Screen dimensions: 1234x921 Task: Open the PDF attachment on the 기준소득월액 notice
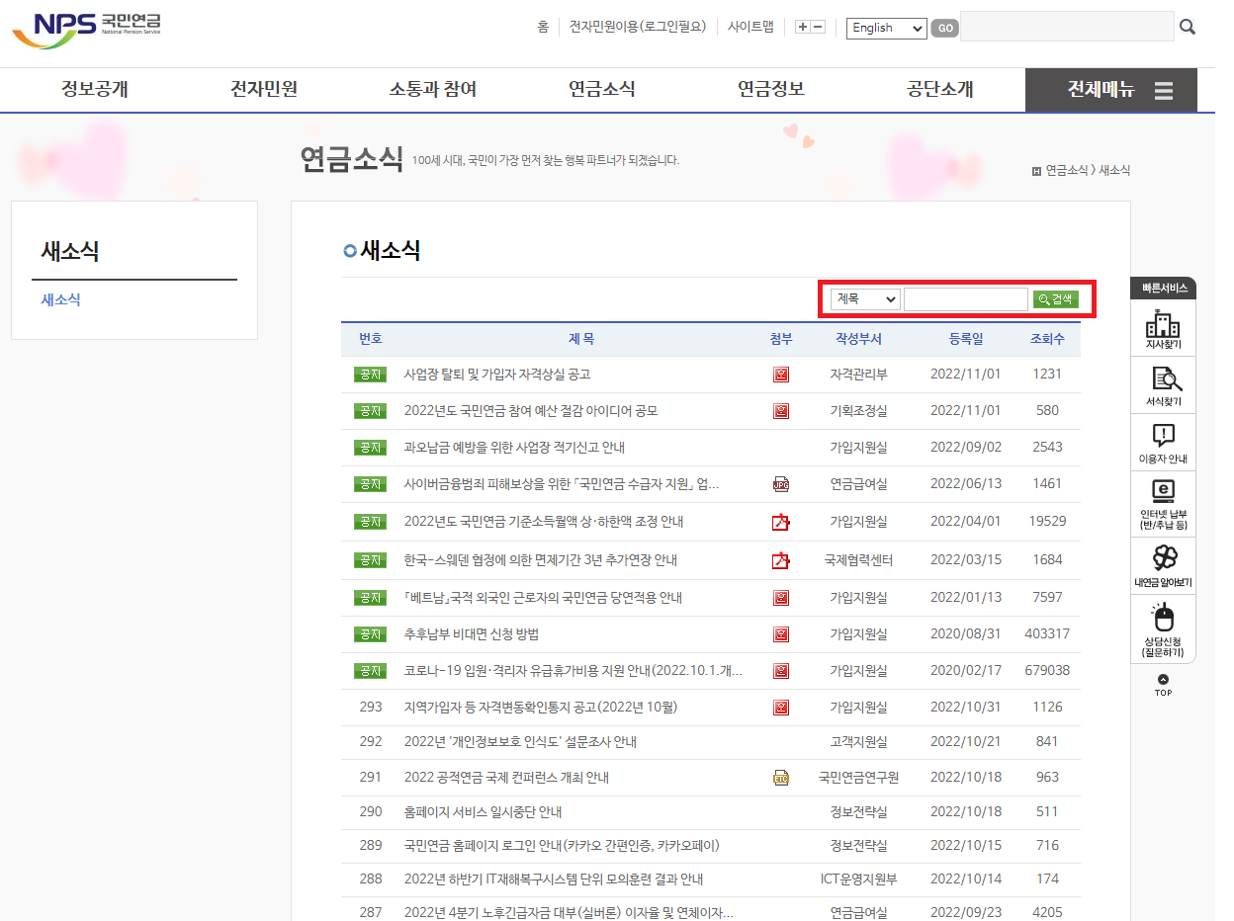[780, 521]
